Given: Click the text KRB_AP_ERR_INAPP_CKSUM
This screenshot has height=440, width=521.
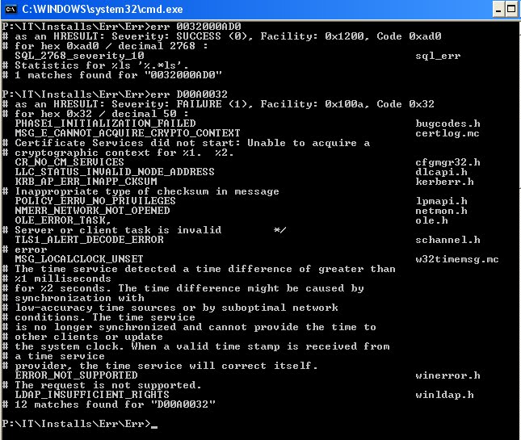Looking at the screenshot, I should (86, 182).
